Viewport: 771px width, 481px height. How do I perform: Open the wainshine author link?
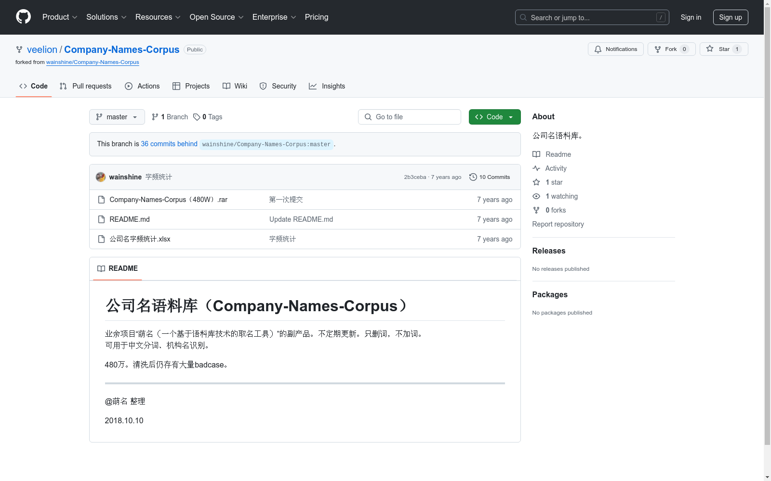[x=125, y=177]
